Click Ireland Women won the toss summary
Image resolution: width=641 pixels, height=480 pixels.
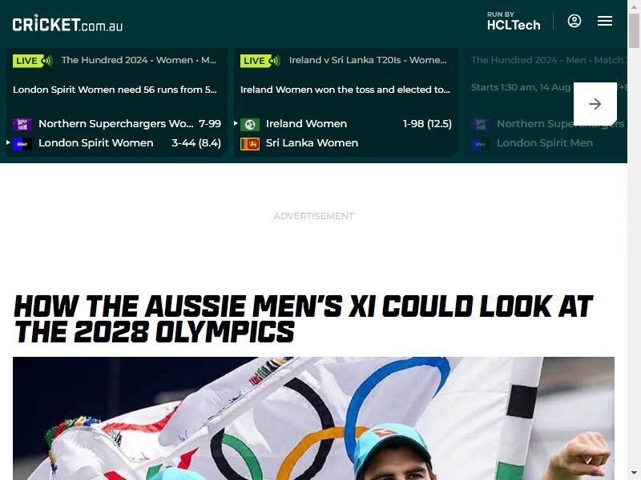tap(345, 90)
